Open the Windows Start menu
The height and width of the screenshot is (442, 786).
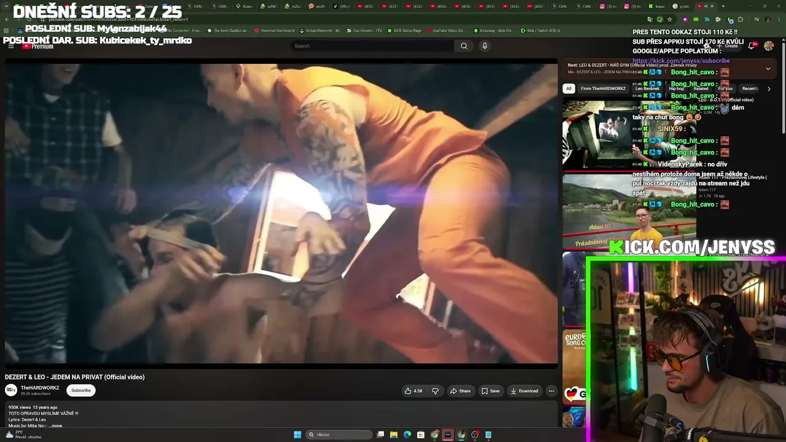[x=297, y=435]
